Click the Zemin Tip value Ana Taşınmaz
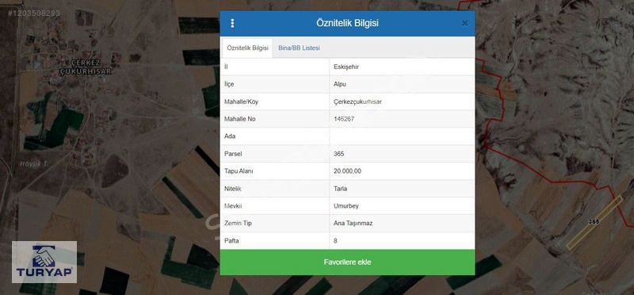This screenshot has height=295, width=634. (x=353, y=224)
